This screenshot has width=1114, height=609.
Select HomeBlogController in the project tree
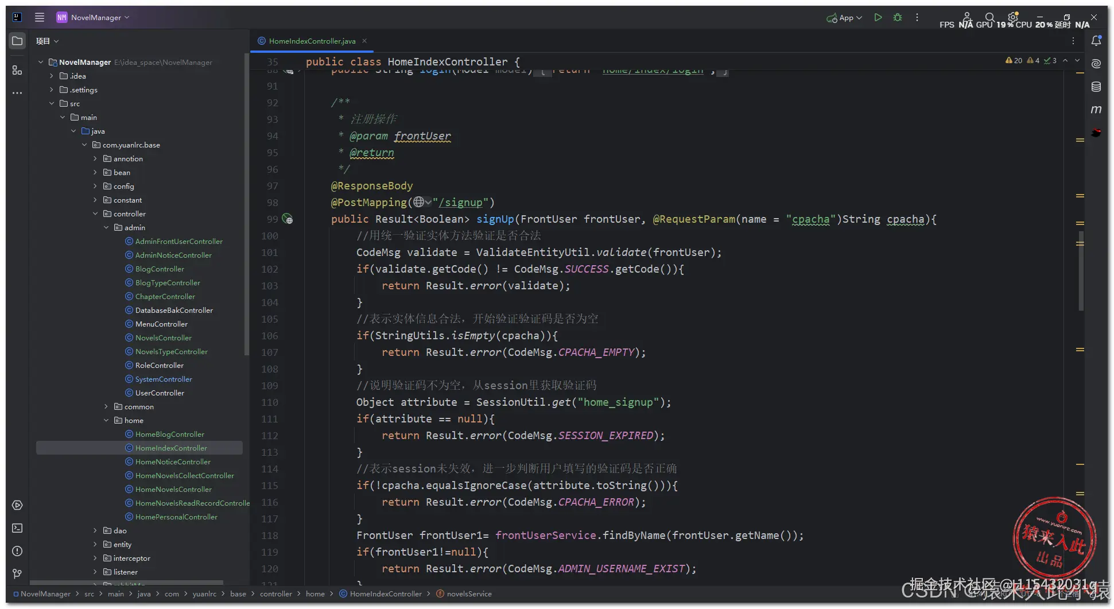pos(169,434)
